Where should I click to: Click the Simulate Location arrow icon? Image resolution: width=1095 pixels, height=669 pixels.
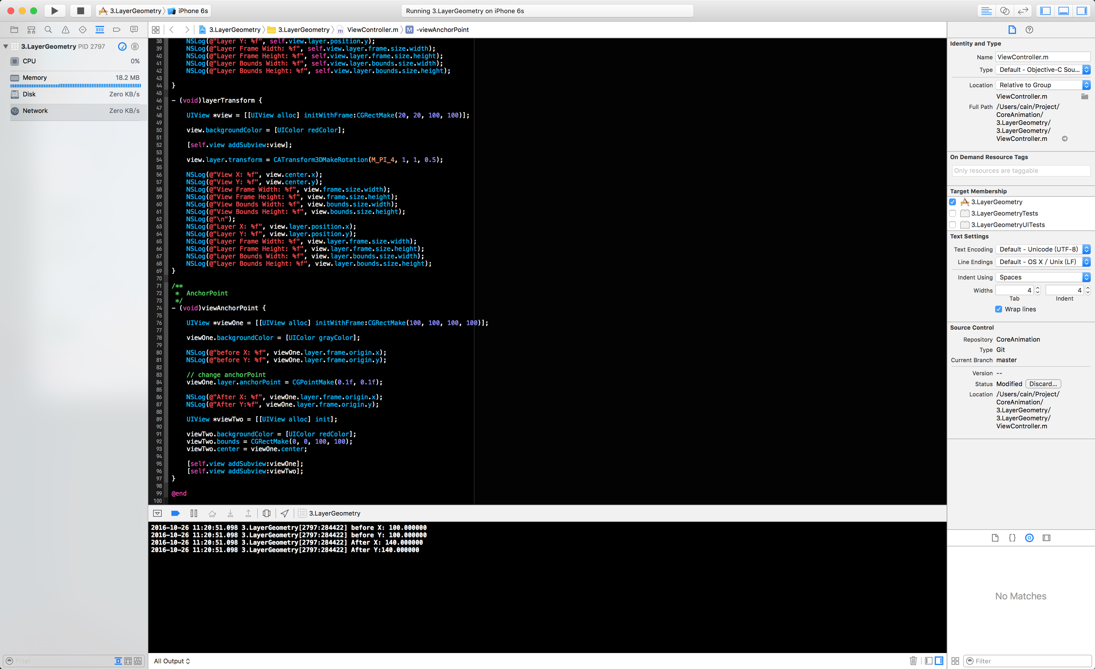[285, 513]
